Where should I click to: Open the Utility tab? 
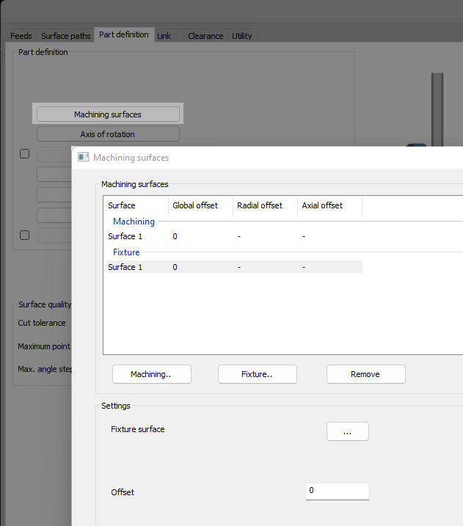241,36
